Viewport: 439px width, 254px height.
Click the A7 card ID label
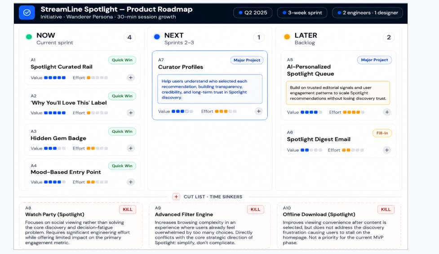[161, 60]
